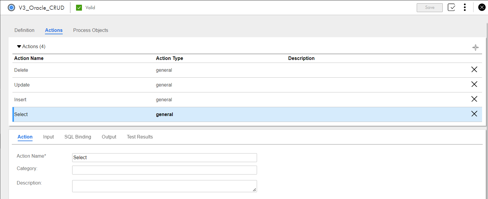
Task: Click the Description column header
Action: pos(301,58)
